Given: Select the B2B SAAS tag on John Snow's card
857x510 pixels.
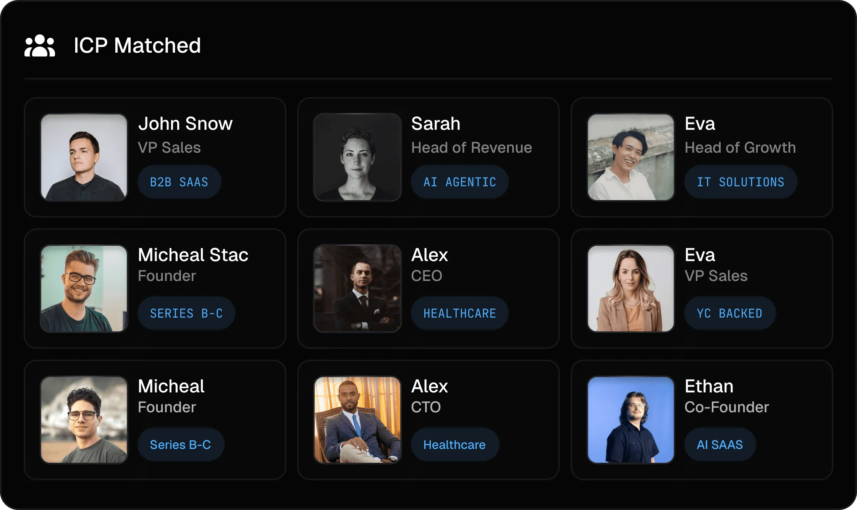Looking at the screenshot, I should [179, 182].
